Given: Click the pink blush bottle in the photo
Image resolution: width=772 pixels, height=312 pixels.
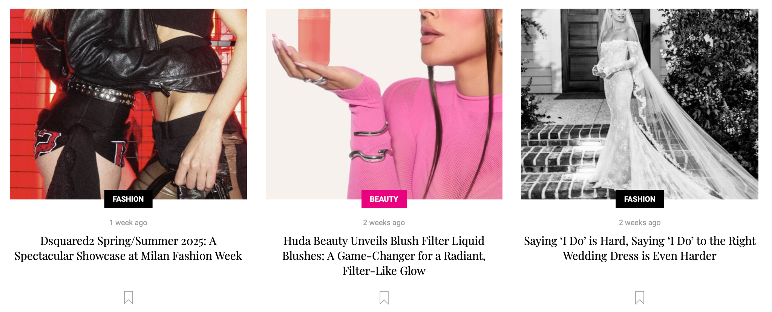Looking at the screenshot, I should click(314, 36).
